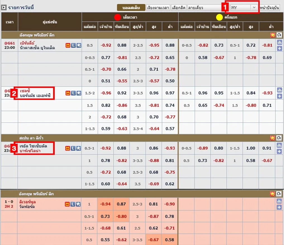The width and height of the screenshot is (284, 245).
Task: Refresh Premier League section above Burnley match
Action: coord(279,35)
